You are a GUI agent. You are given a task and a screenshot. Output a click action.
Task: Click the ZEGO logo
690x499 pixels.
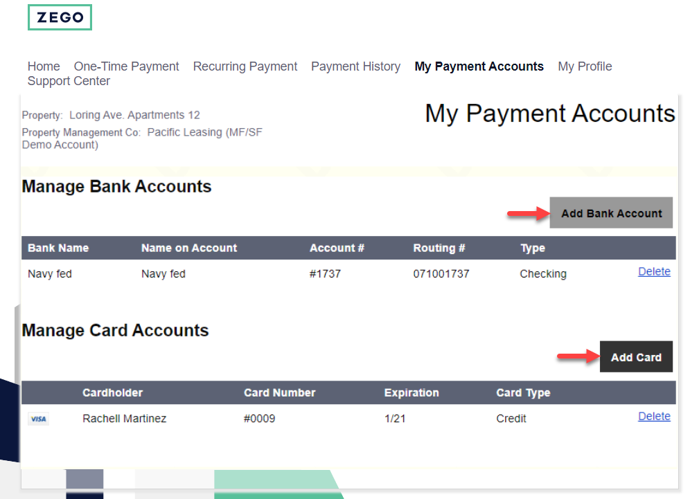(60, 17)
